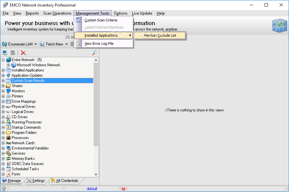Click the Network Cards icon
Viewport: 289px width, 192px height.
8,143
